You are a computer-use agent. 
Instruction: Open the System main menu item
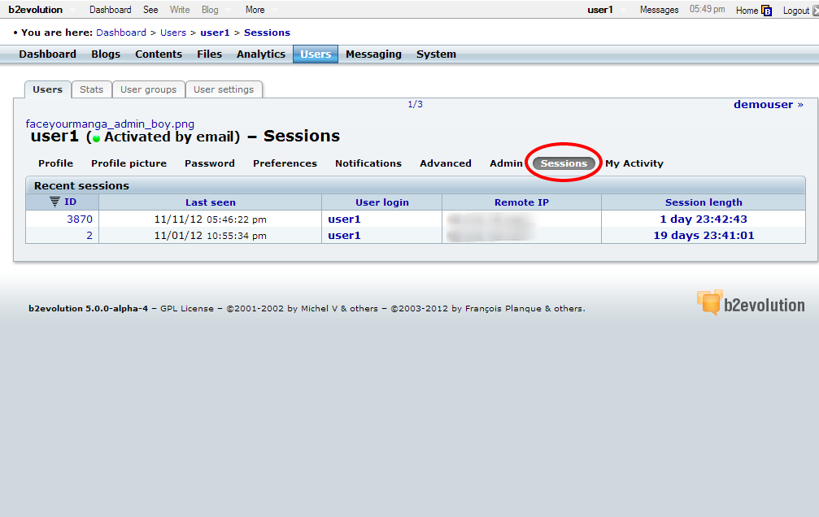[436, 54]
